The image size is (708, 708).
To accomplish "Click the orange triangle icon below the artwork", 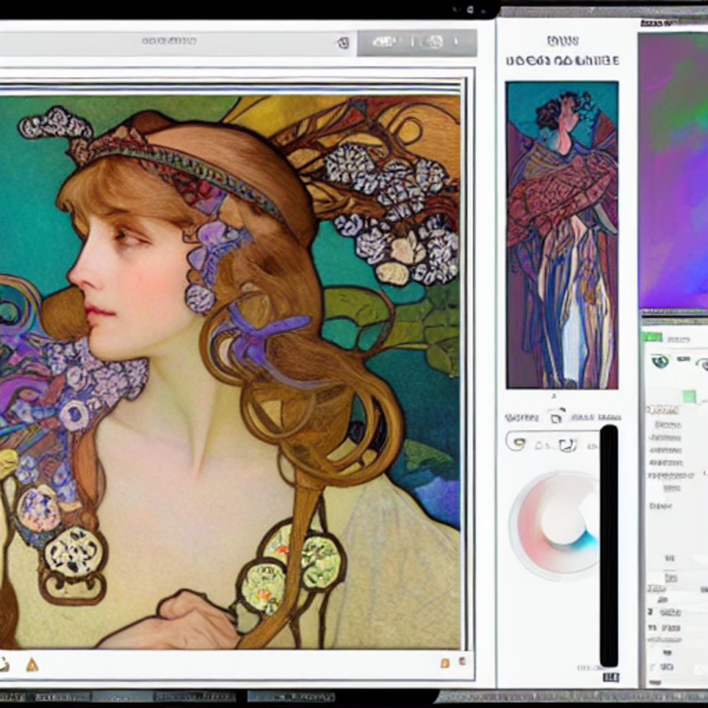I will (x=32, y=664).
